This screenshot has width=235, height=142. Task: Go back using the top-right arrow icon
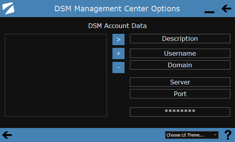(226, 9)
